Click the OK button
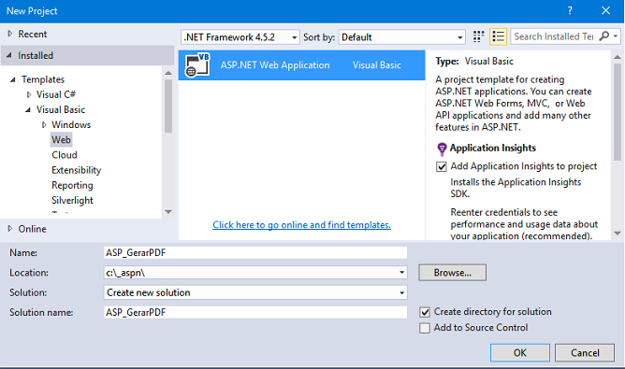Image resolution: width=625 pixels, height=369 pixels. pyautogui.click(x=520, y=353)
